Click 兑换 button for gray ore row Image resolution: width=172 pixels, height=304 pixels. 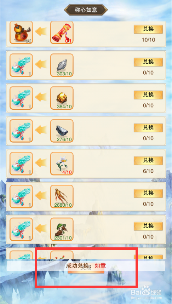148,62
